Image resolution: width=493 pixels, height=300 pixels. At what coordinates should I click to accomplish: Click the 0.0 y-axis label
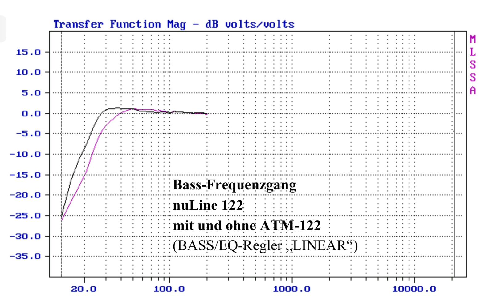31,114
